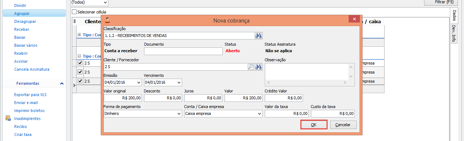This screenshot has height=141, width=464.
Task: Select Receber in sidebar
Action: point(21,29)
